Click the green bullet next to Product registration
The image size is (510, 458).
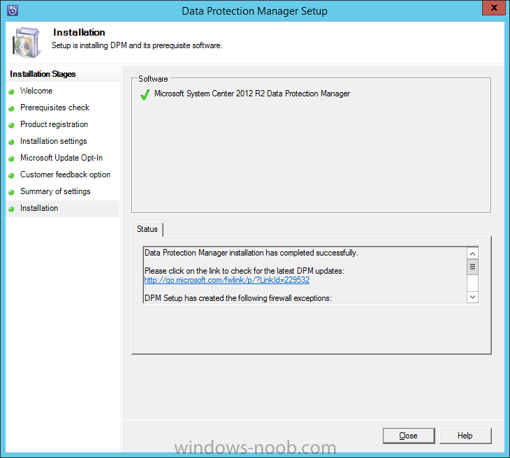pyautogui.click(x=11, y=125)
